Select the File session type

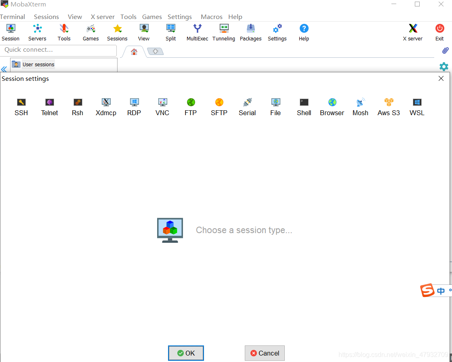275,107
